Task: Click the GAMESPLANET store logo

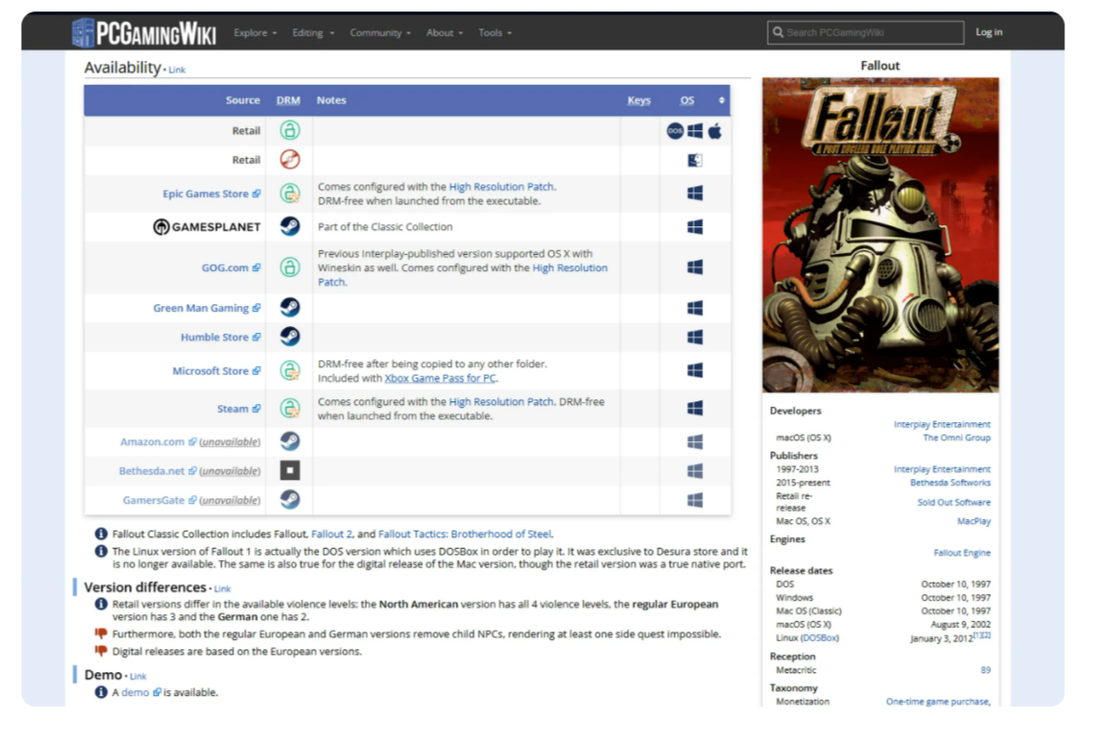Action: point(207,226)
